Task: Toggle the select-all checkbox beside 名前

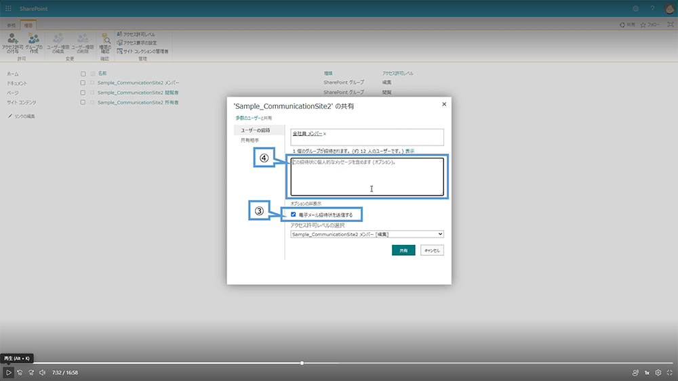Action: tap(83, 74)
